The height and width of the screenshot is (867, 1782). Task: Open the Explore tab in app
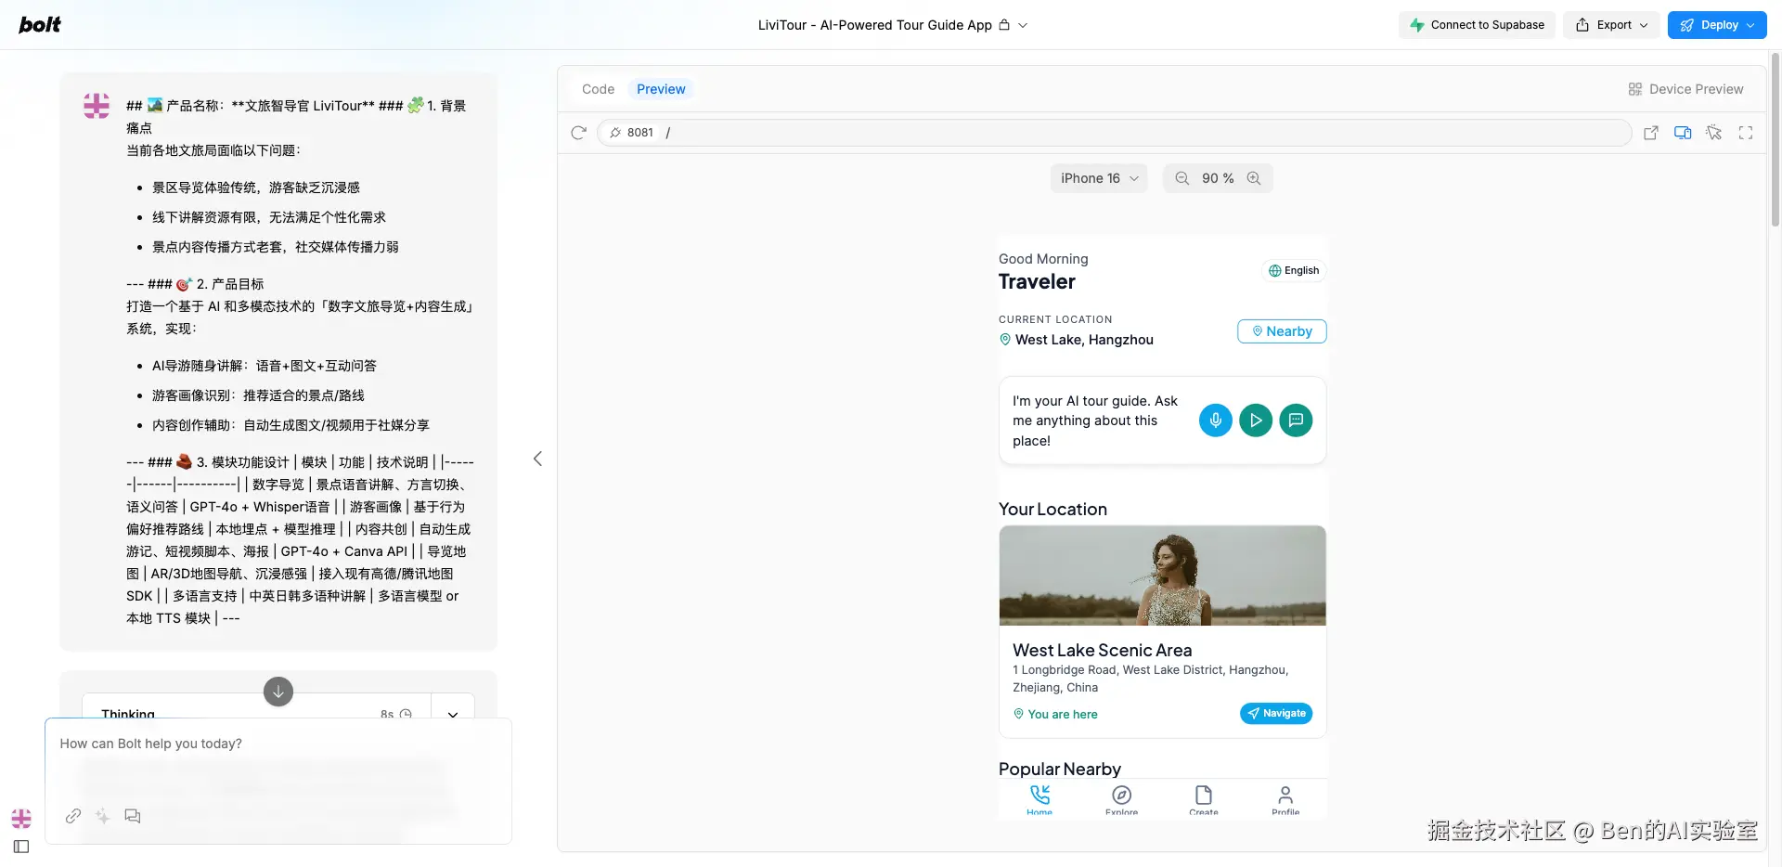[x=1121, y=800]
